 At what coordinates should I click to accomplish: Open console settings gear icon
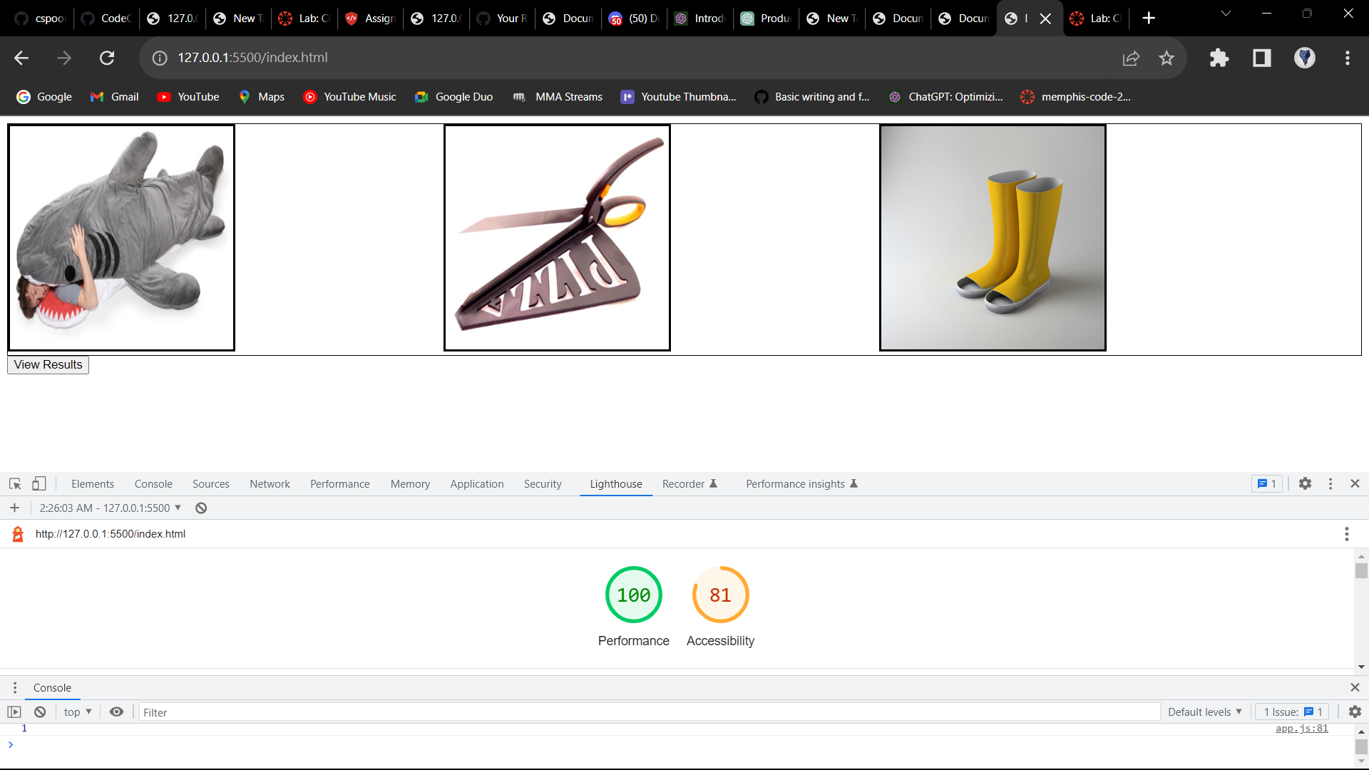pos(1355,712)
